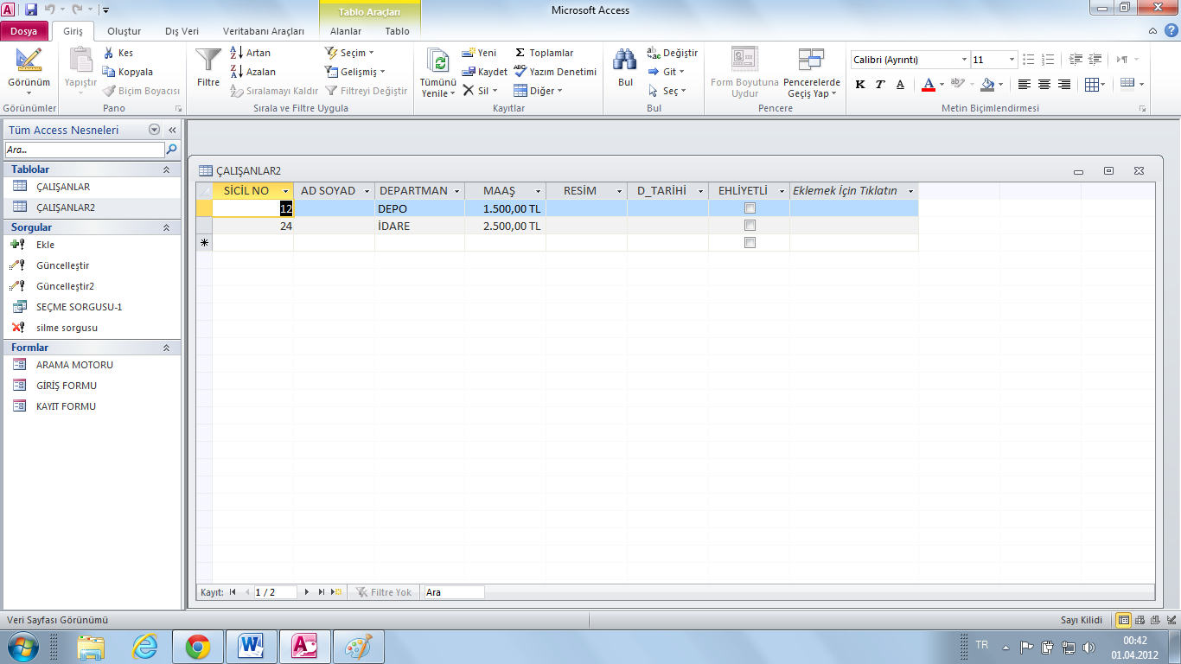Screen dimensions: 1181x664
Task: Open Veritabanı Araçları tab
Action: click(264, 31)
